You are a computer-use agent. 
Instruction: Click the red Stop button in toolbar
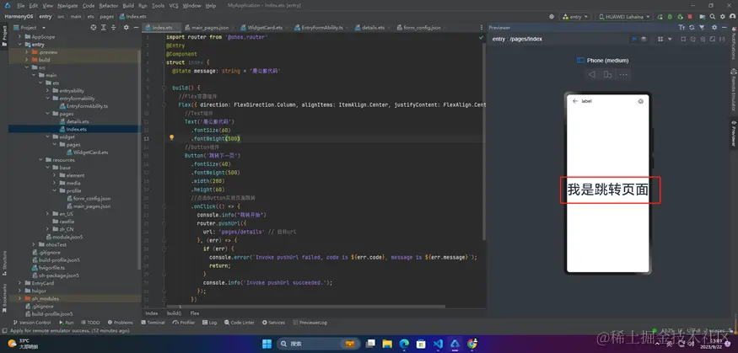690,17
